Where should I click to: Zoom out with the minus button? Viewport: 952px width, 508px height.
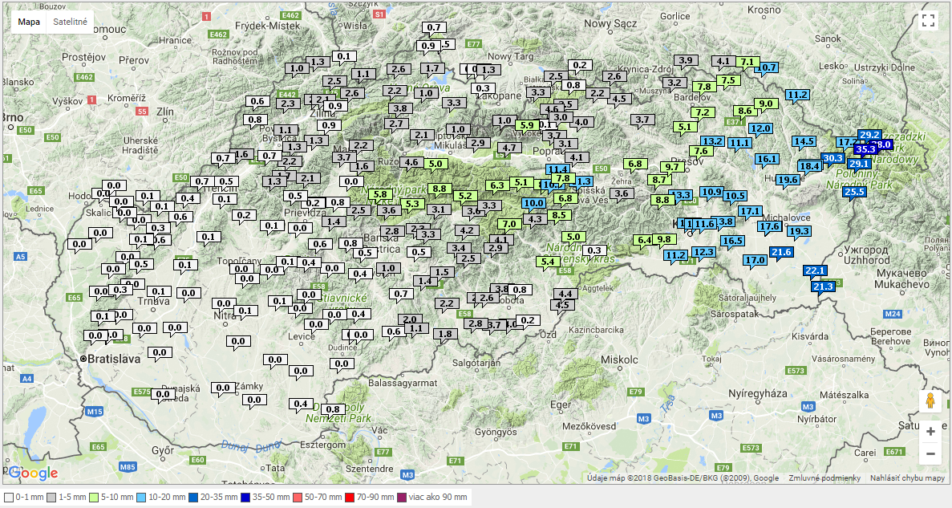[930, 454]
